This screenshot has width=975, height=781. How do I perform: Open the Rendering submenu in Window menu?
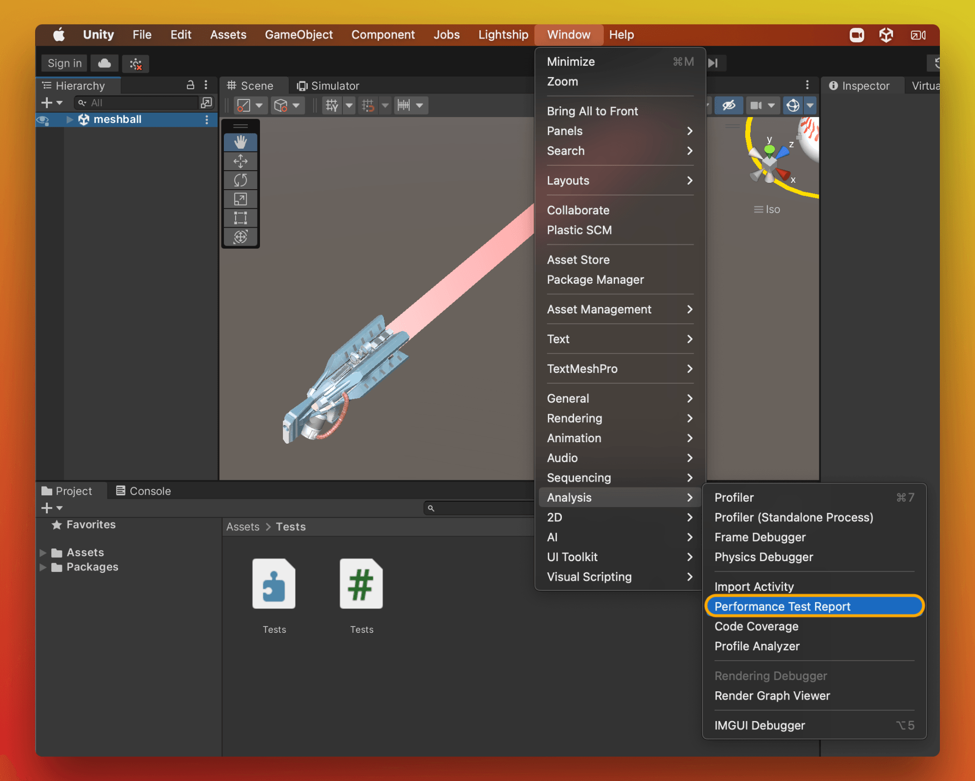(x=574, y=418)
